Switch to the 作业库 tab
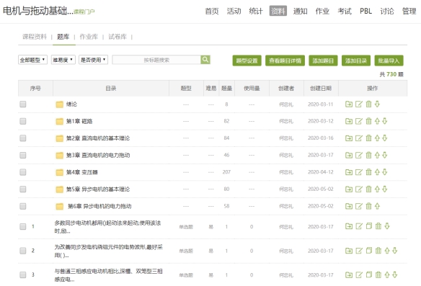Image resolution: width=421 pixels, height=286 pixels. 89,37
